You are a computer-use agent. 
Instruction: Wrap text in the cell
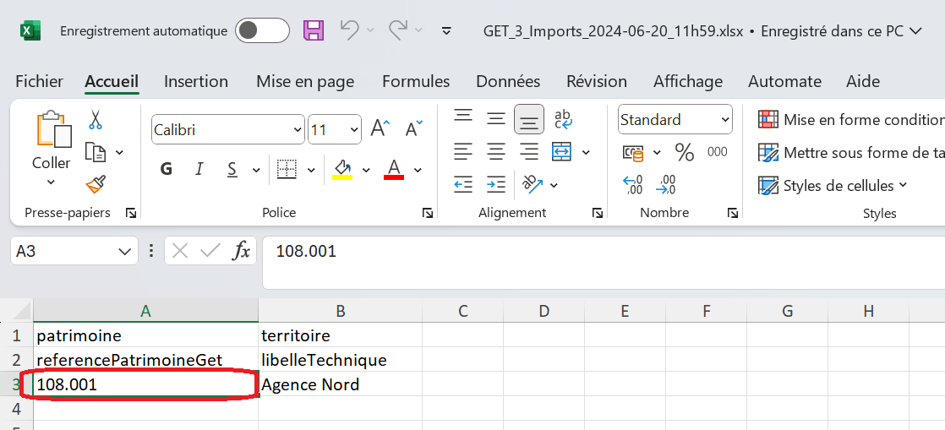563,118
